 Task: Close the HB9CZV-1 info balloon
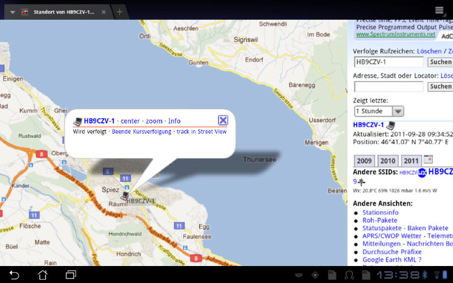click(223, 120)
